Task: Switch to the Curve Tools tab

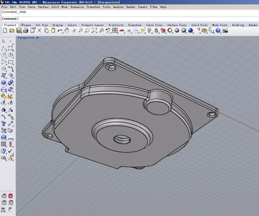Action: [x=154, y=25]
